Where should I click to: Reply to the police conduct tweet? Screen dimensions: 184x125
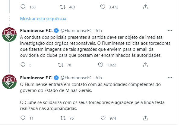coord(23,65)
